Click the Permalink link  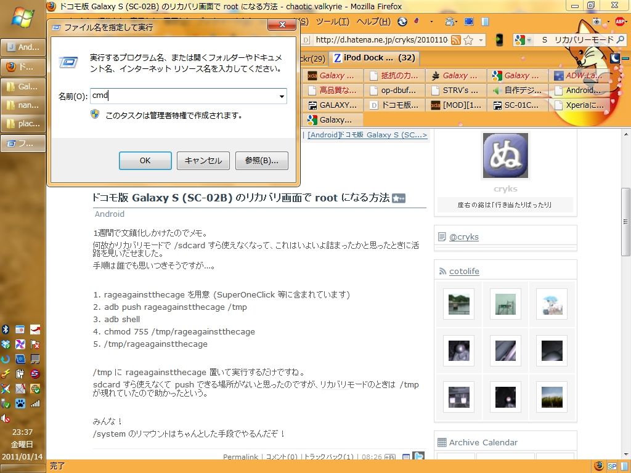pyautogui.click(x=241, y=456)
